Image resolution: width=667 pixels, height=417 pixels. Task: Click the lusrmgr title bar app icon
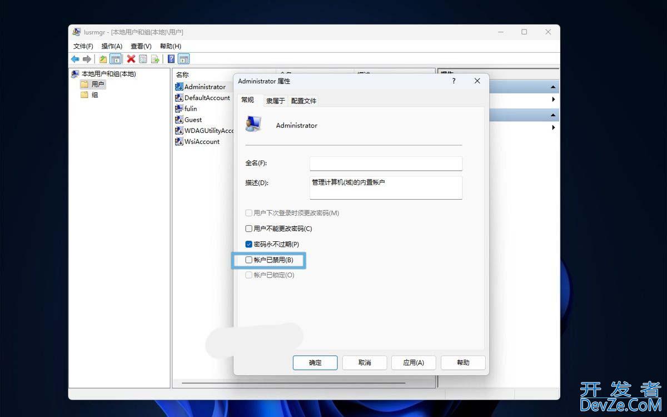[77, 32]
